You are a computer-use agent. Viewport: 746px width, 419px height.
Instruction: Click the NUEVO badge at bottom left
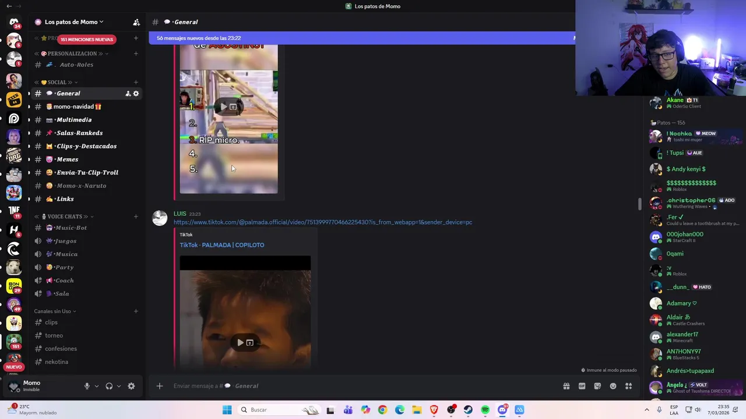[x=14, y=367]
